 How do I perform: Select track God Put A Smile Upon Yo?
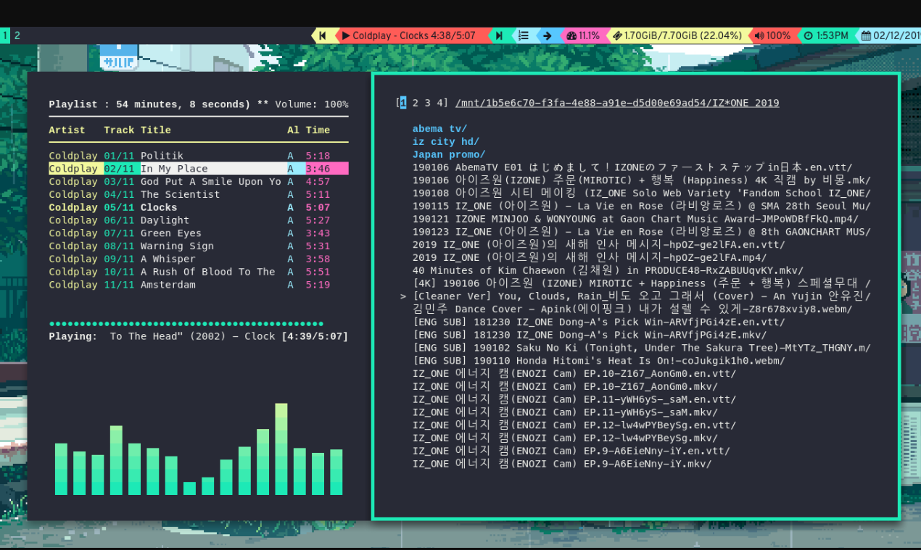click(199, 182)
